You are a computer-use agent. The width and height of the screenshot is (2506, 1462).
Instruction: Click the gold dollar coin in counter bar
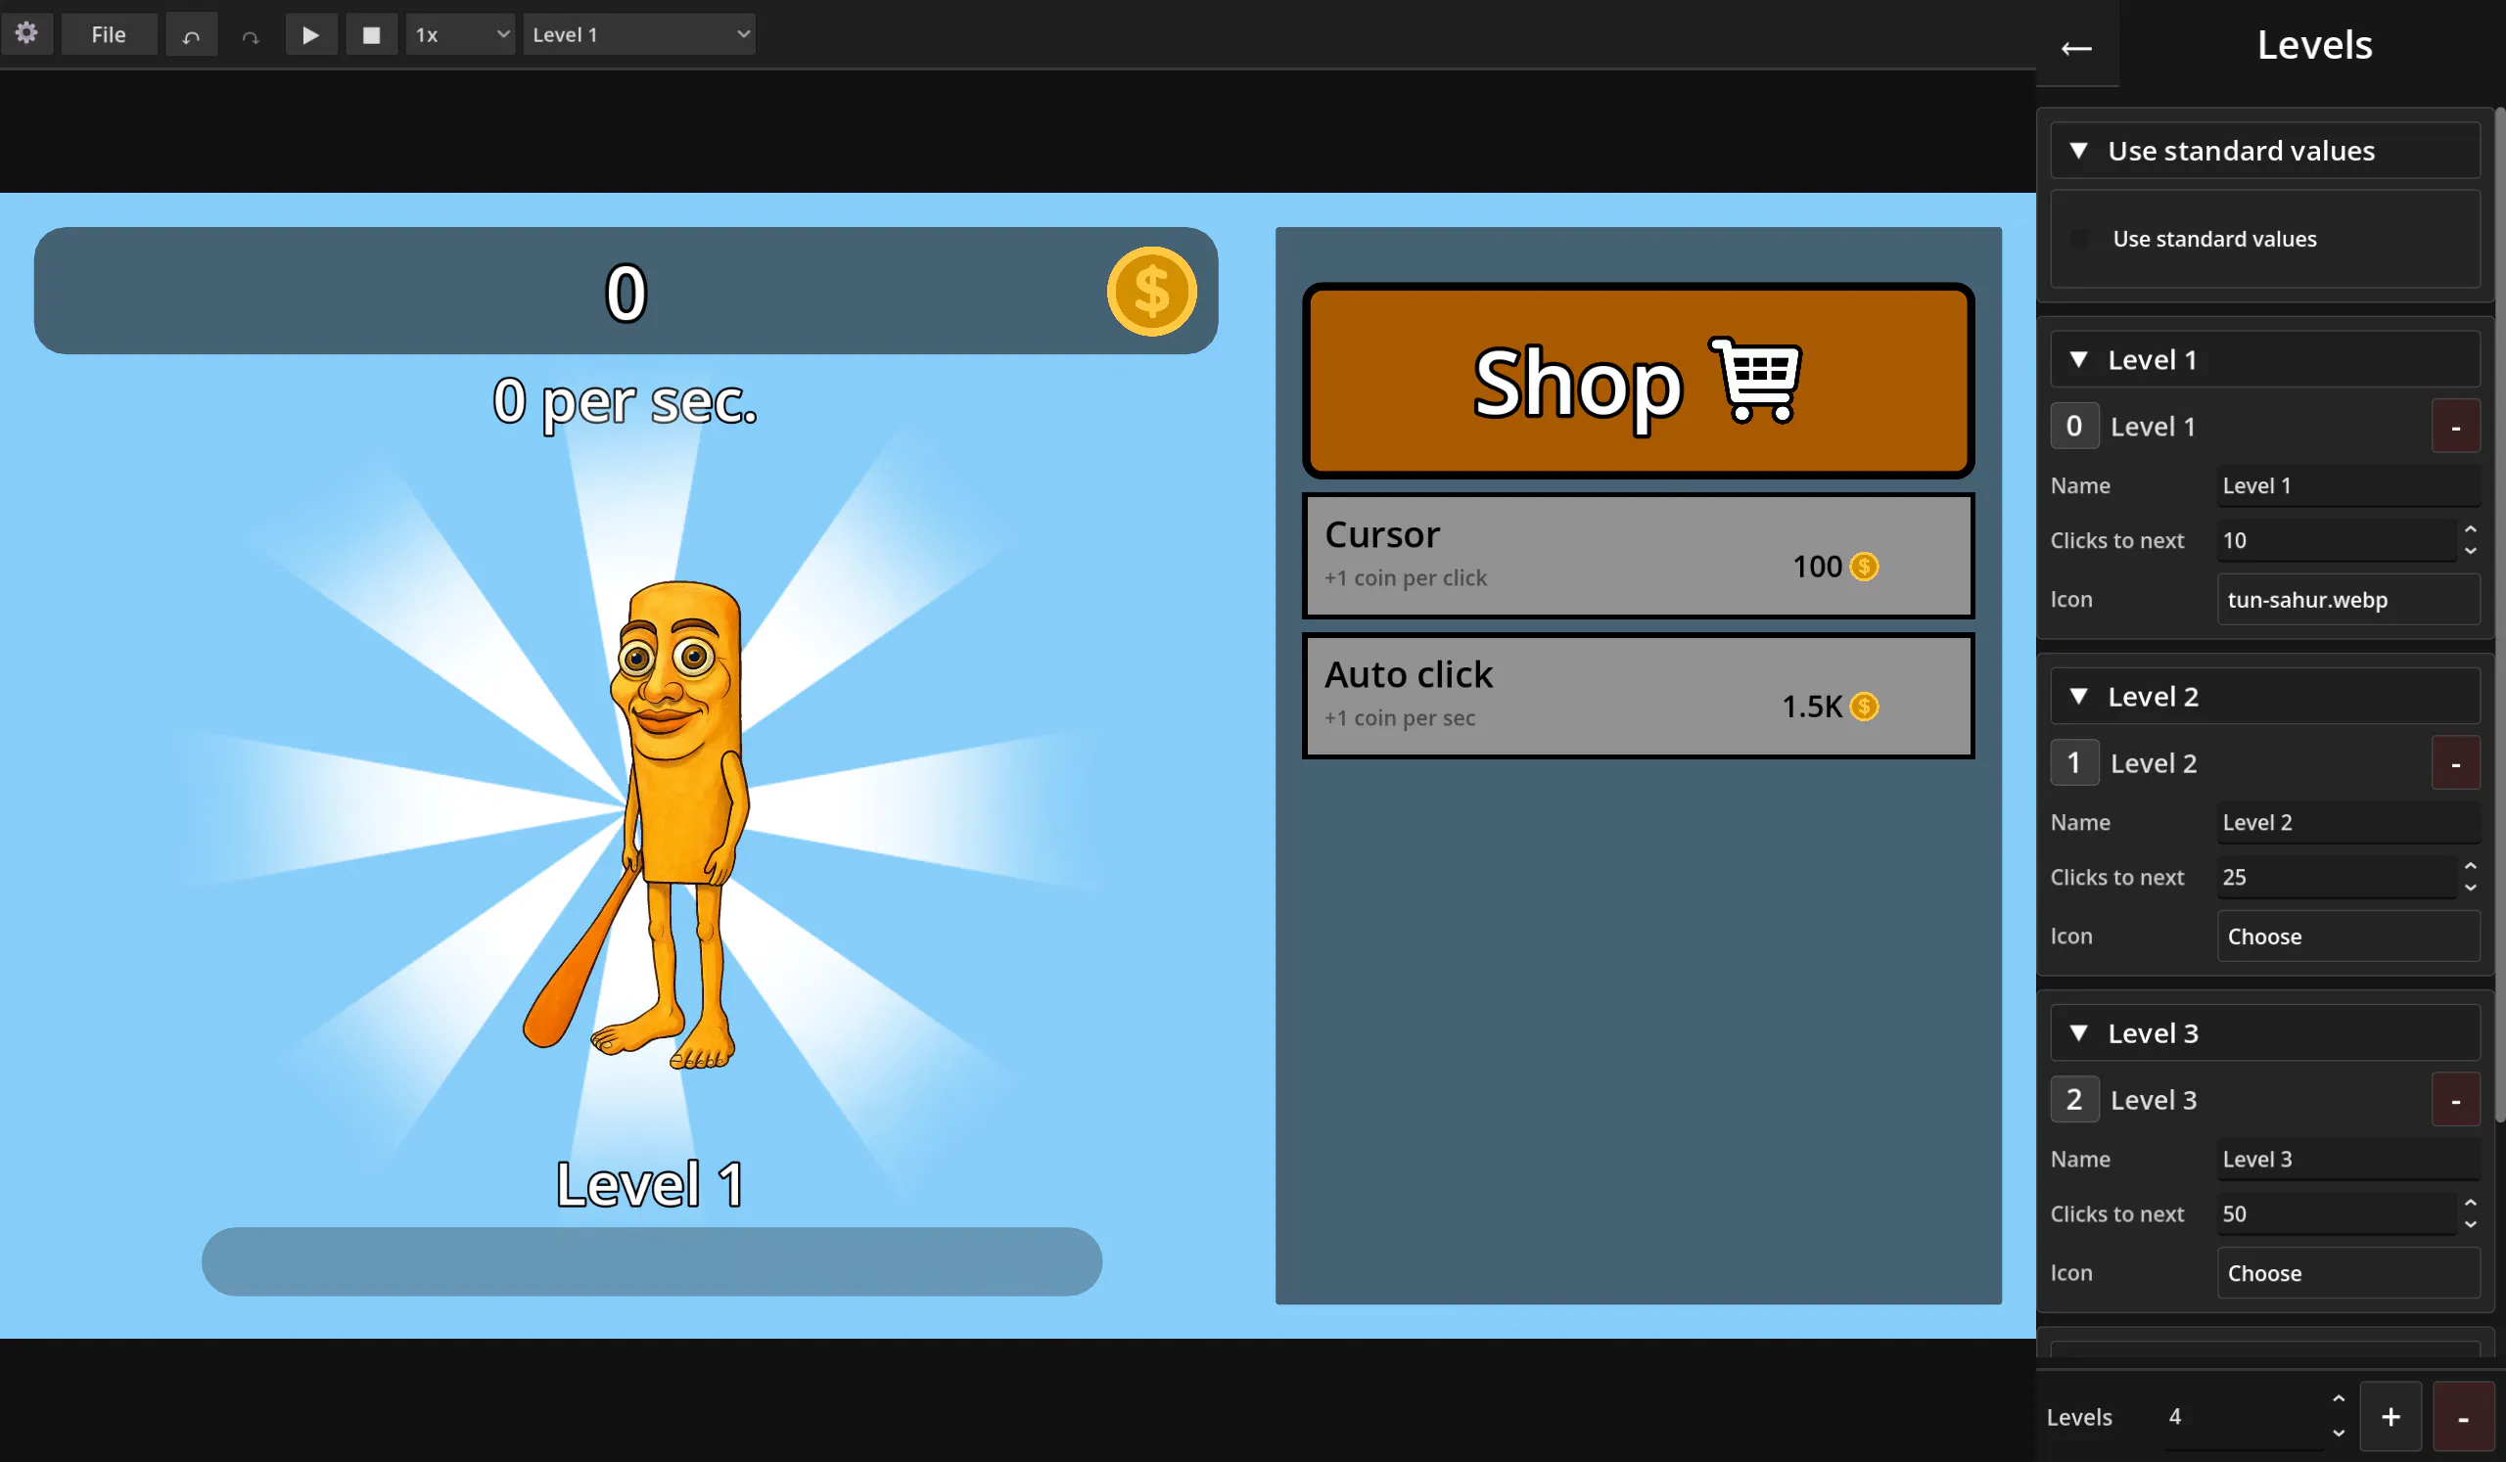[1150, 292]
